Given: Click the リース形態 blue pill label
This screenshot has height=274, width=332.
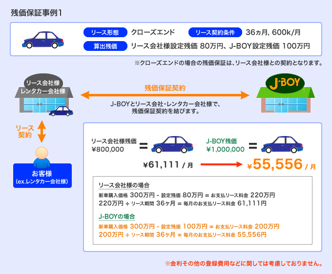Looking at the screenshot, I should 105,32.
